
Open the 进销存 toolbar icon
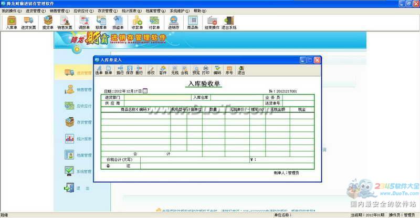point(174,23)
